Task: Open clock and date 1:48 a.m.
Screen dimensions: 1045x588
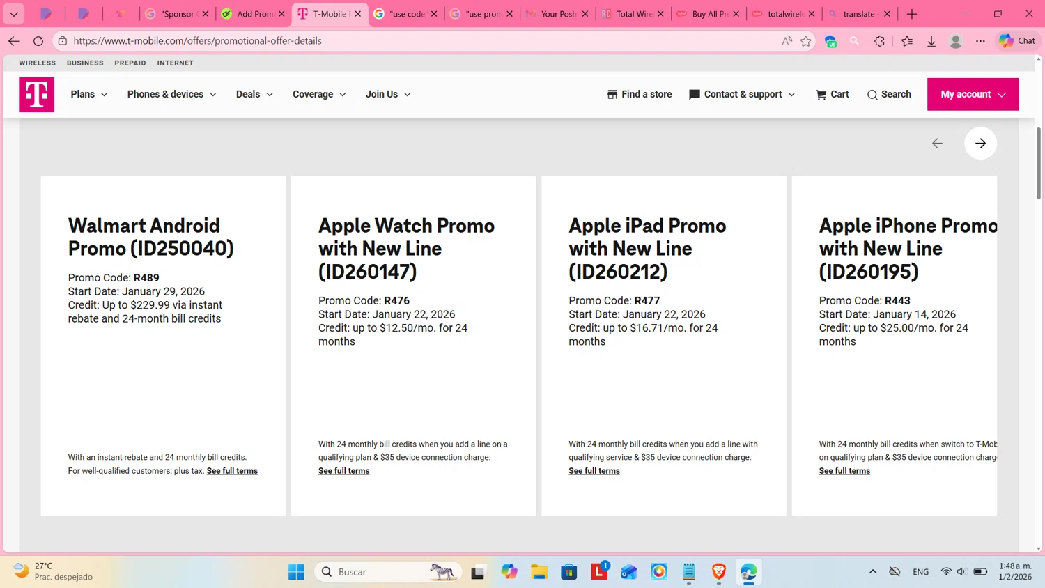Action: 1015,571
